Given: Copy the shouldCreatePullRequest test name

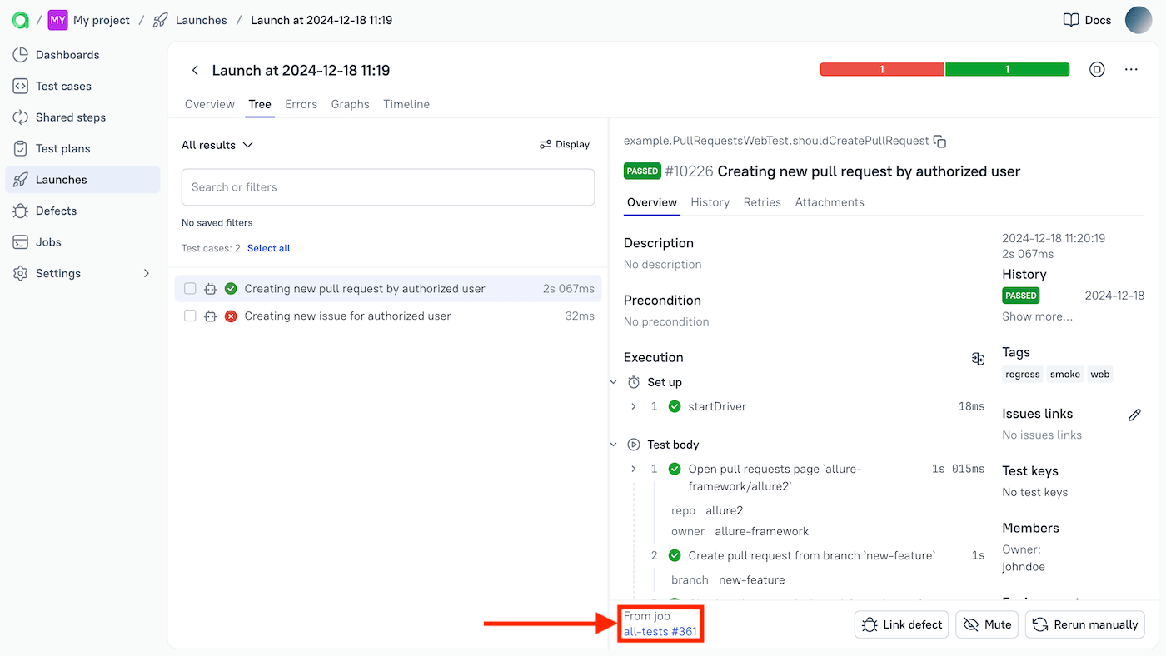Looking at the screenshot, I should click(939, 141).
